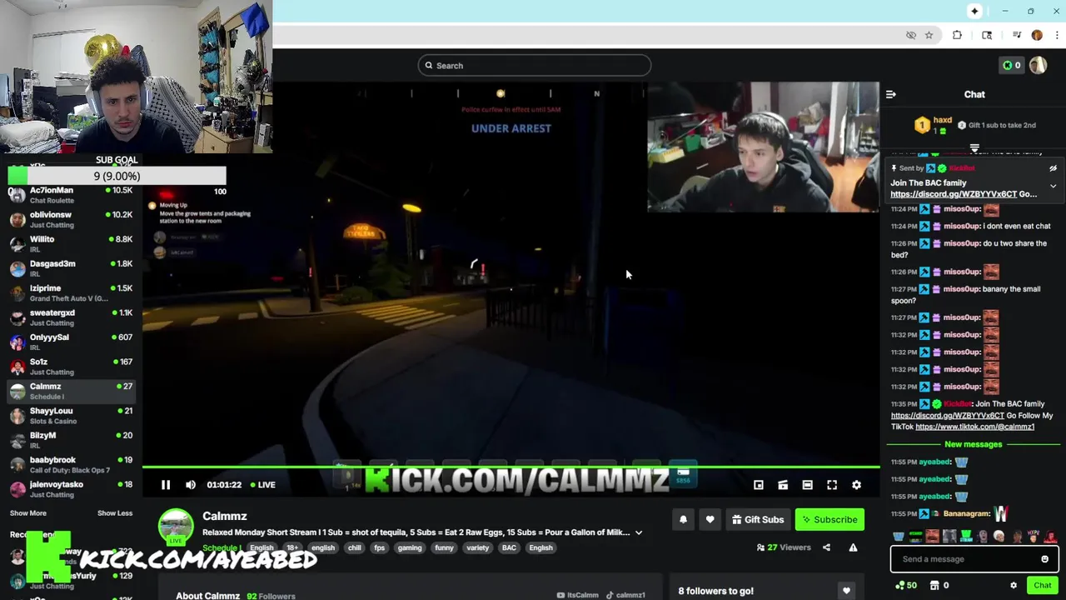Send message with green Chat button

pos(1043,586)
